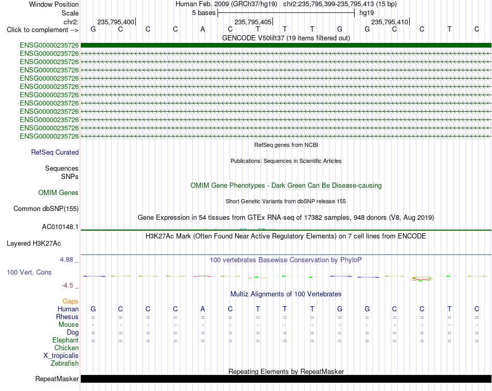492x391 pixels.
Task: Click the GTEx Gene Expression track title
Action: pyautogui.click(x=286, y=217)
